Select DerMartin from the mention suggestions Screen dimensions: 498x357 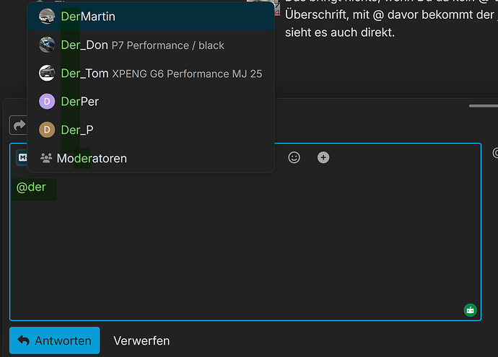point(88,16)
